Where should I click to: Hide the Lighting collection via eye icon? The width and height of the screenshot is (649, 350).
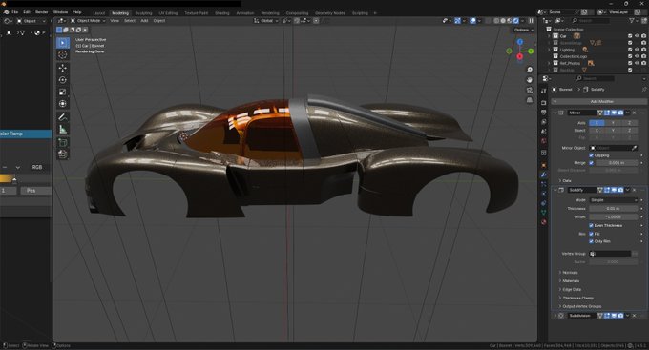(x=637, y=50)
